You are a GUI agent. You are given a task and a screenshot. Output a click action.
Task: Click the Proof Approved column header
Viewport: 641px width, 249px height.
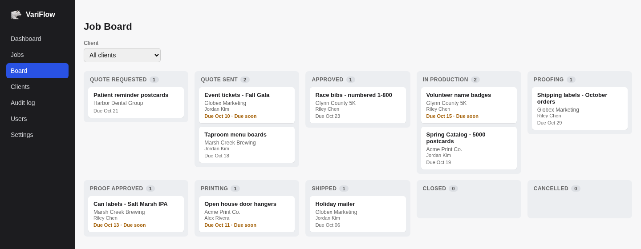click(x=117, y=189)
